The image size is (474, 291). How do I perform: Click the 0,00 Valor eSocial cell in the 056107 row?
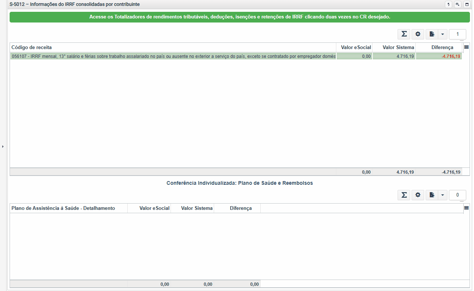point(354,56)
